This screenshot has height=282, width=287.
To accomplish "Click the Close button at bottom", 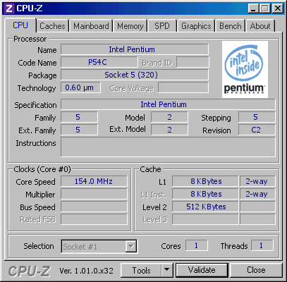I will click(256, 270).
